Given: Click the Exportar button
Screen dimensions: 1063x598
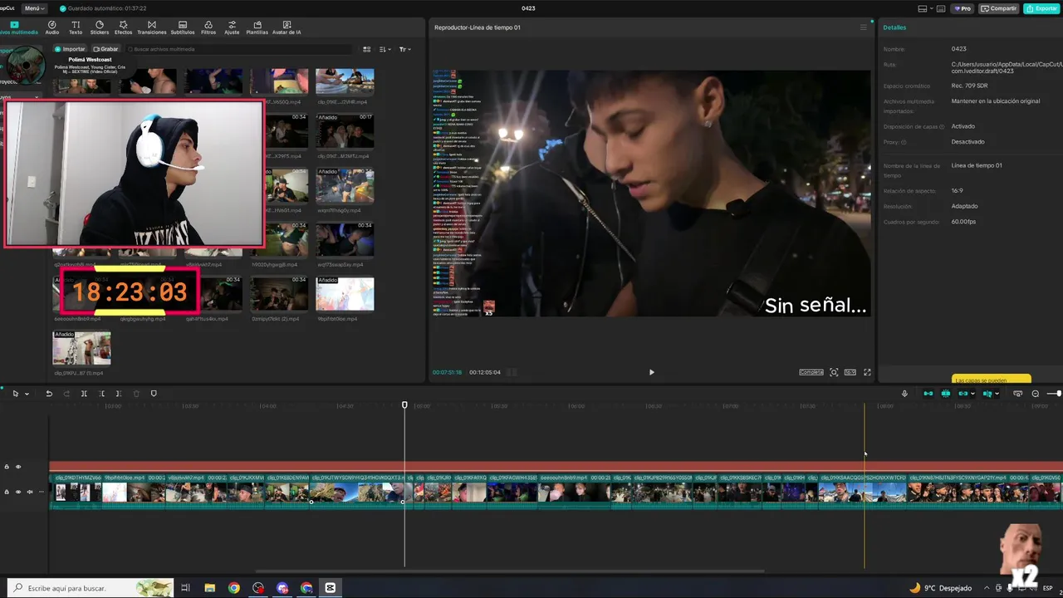Looking at the screenshot, I should [x=1041, y=8].
